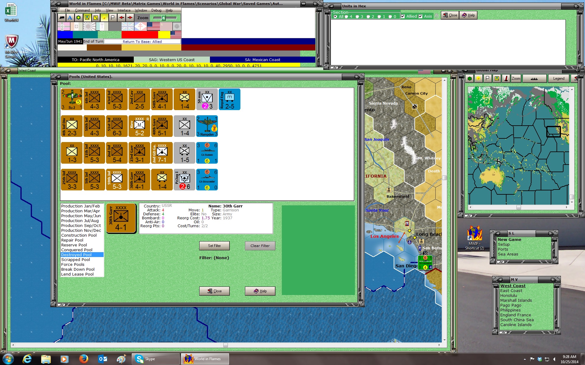Click the Global Map horizontal scrollbar thumb

pos(519,207)
